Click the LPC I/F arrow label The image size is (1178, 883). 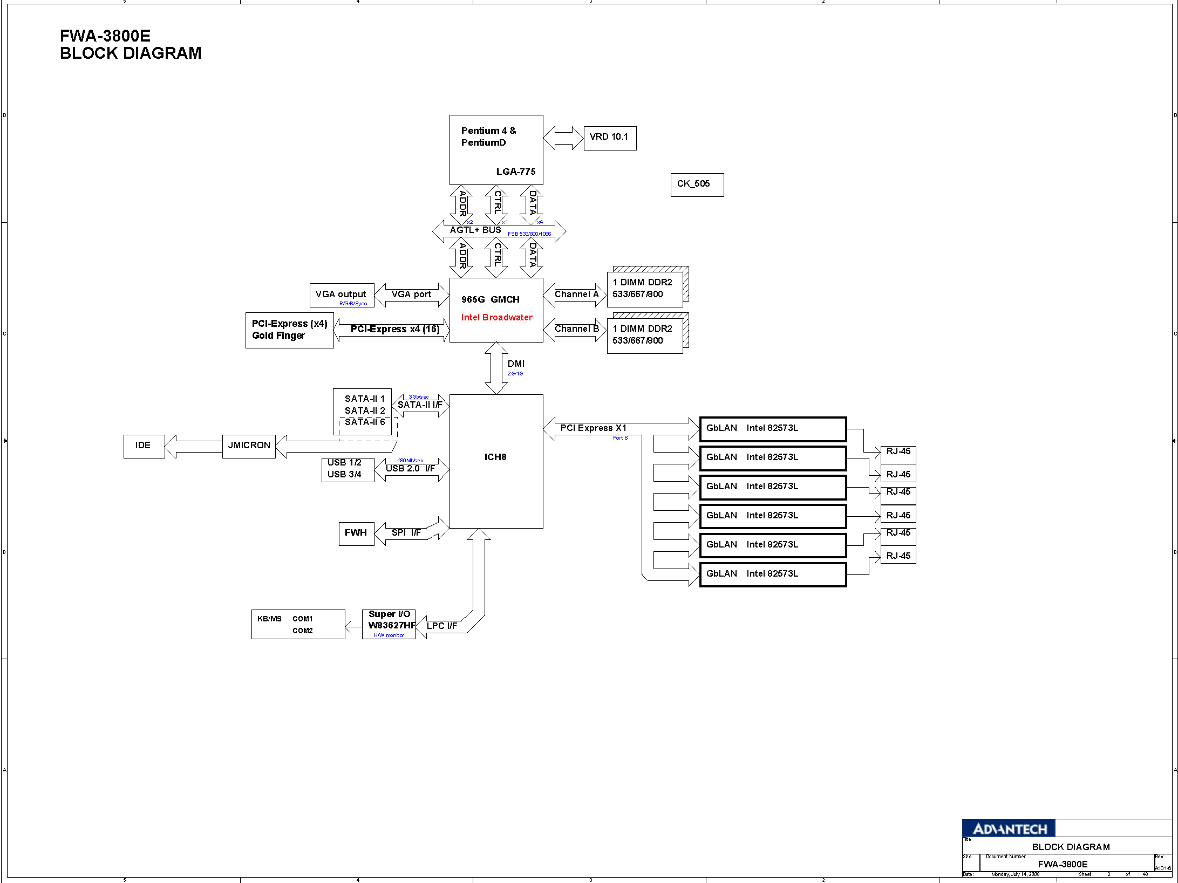click(x=441, y=626)
